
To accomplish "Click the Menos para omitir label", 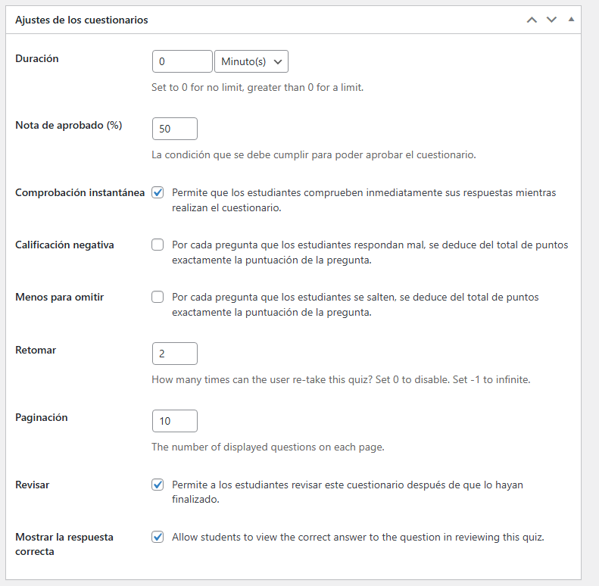I will 60,298.
